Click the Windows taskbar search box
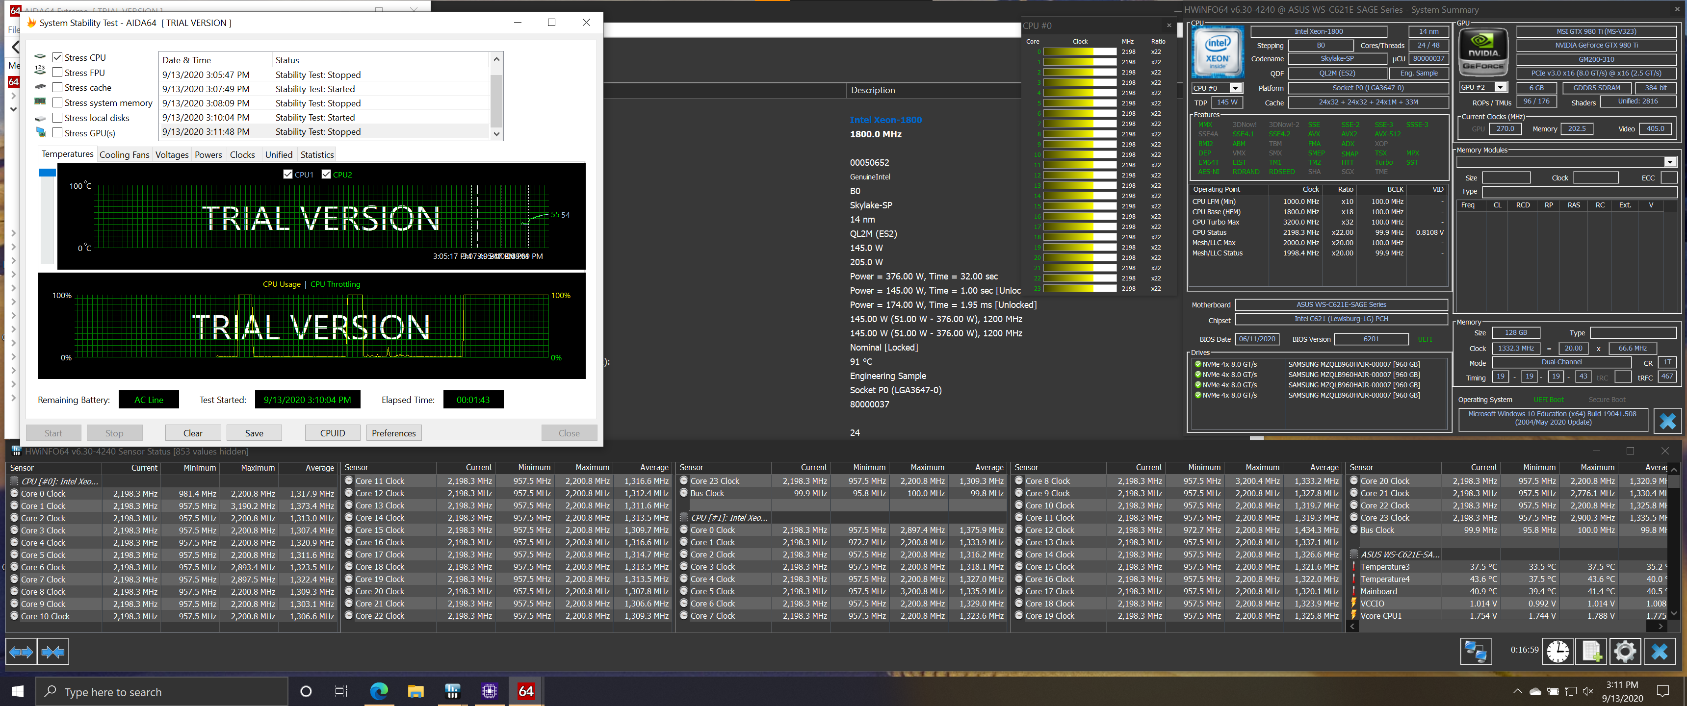This screenshot has width=1687, height=706. 162,692
